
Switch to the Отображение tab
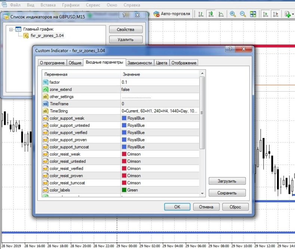click(x=184, y=63)
